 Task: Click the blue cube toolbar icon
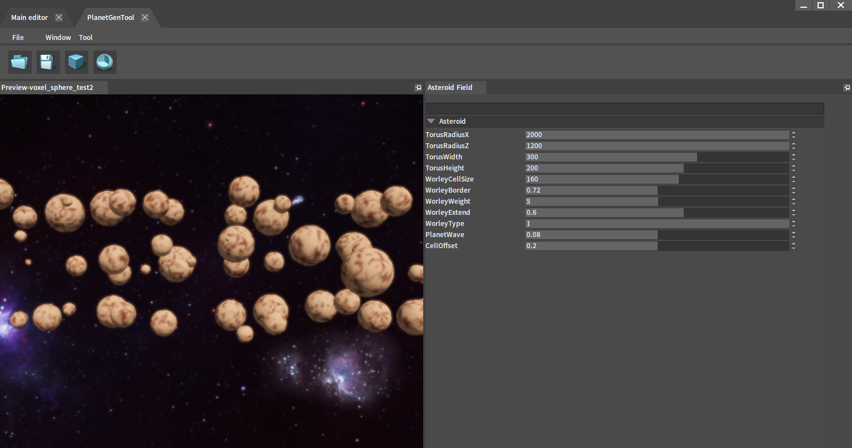click(x=76, y=62)
